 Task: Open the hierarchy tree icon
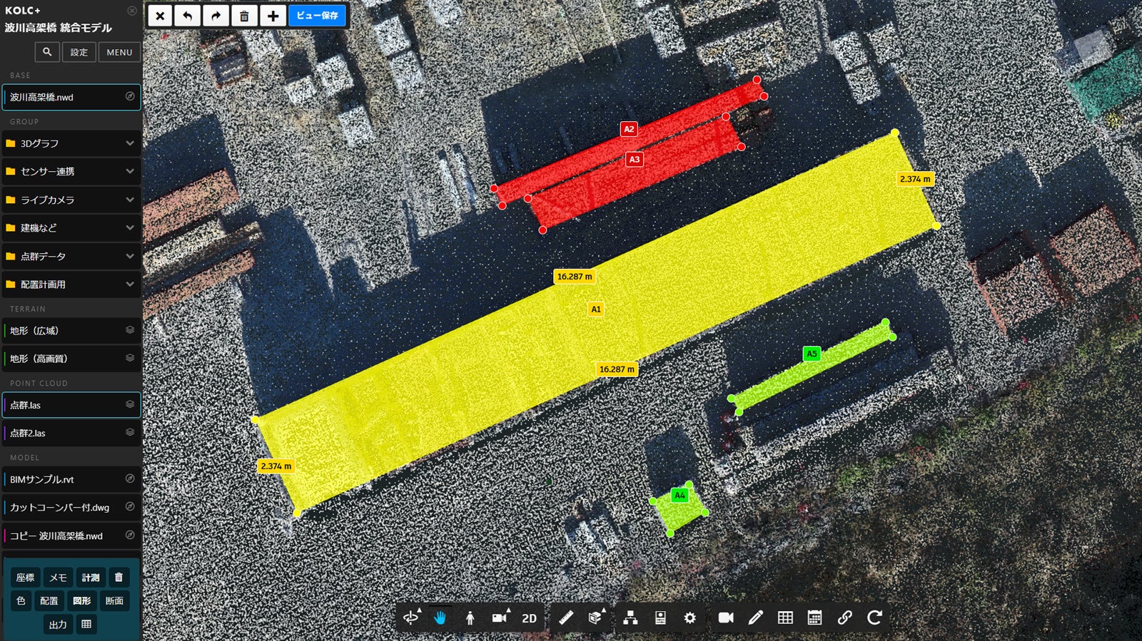click(x=630, y=617)
